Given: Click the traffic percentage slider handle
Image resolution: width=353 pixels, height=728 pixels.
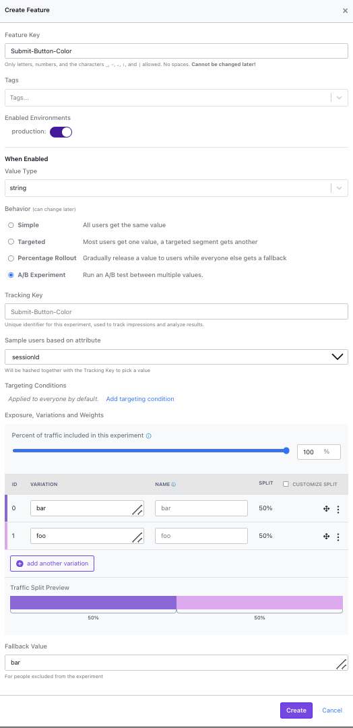Looking at the screenshot, I should tap(286, 450).
